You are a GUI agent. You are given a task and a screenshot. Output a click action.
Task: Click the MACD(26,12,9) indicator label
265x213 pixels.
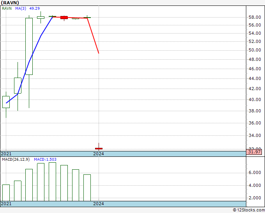[x=16, y=160]
